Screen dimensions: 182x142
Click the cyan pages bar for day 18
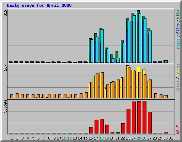102,46
